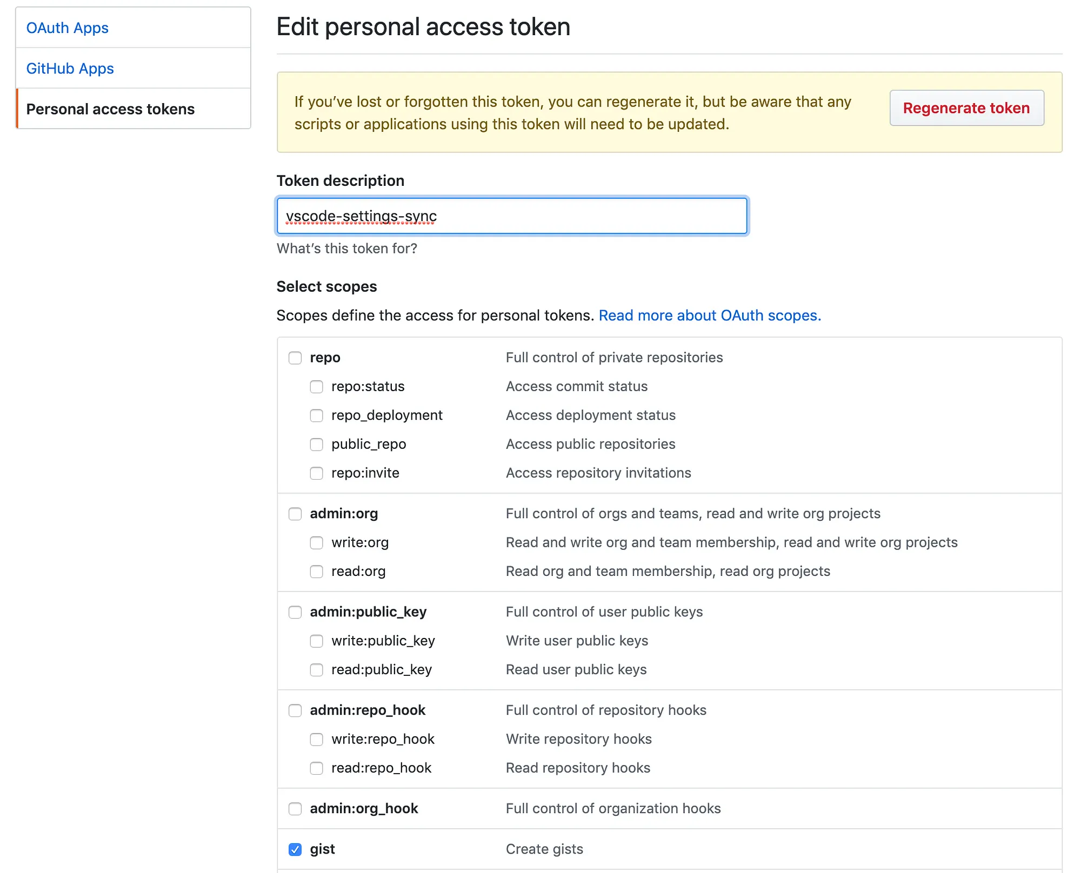Check the read:org scope
Screen dimensions: 1081x873
[x=317, y=572]
